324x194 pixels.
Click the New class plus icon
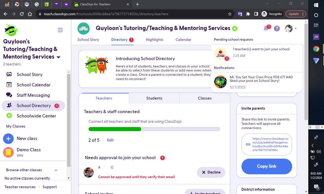tap(8, 138)
